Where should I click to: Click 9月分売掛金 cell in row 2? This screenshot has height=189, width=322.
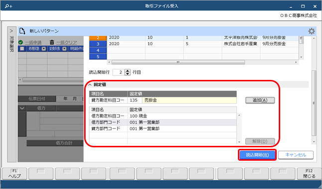279,38
